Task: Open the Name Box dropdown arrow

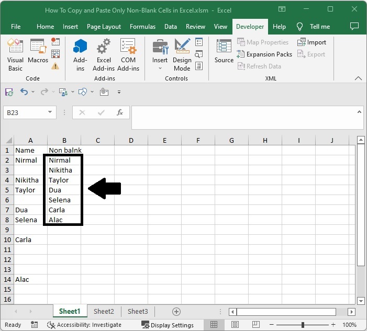Action: click(x=50, y=112)
